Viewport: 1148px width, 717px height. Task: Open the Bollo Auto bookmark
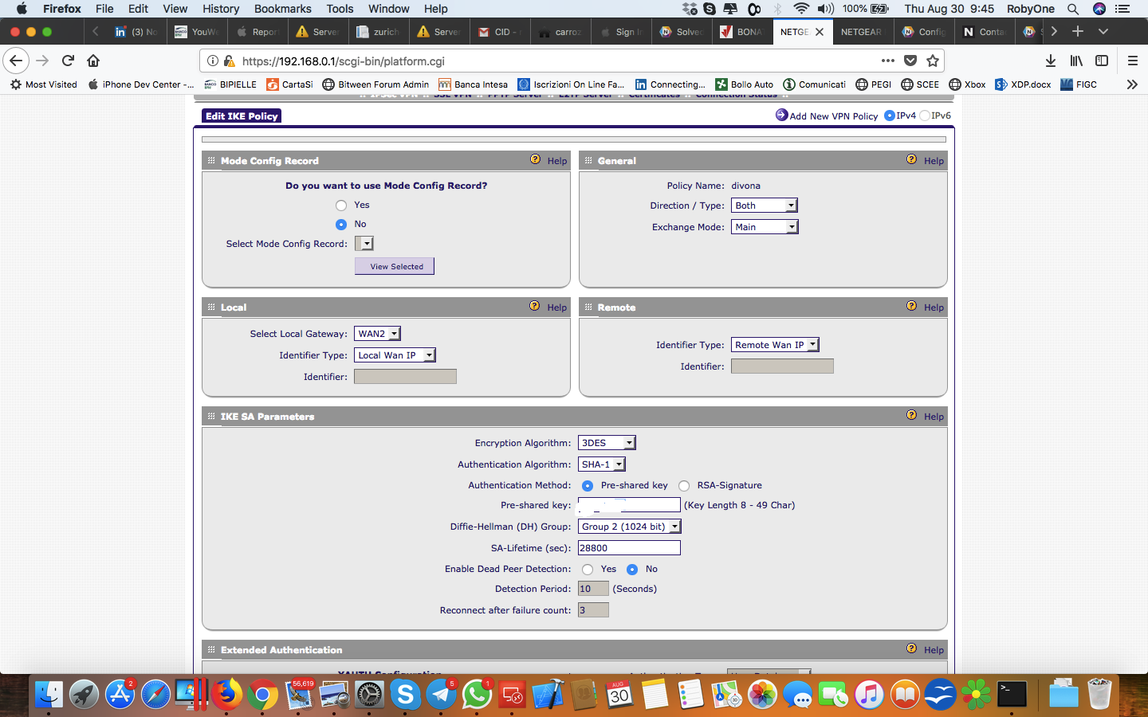[745, 84]
